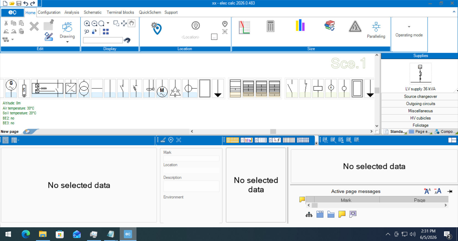
Task: Click the binoculars search icon
Action: pos(127,40)
